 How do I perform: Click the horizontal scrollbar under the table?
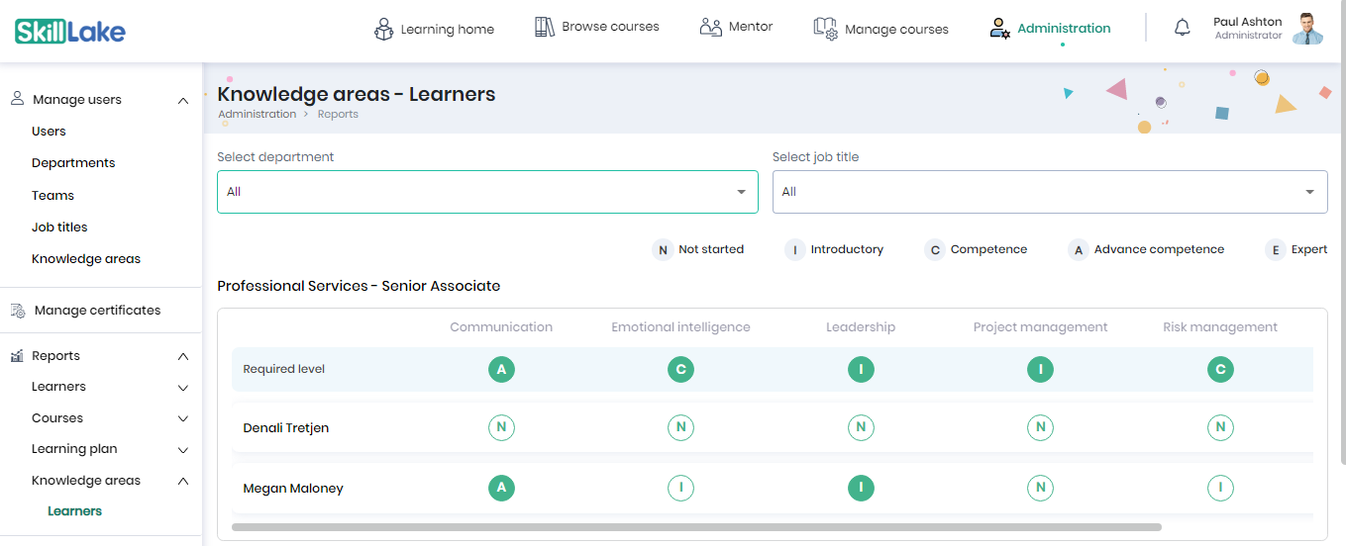696,527
